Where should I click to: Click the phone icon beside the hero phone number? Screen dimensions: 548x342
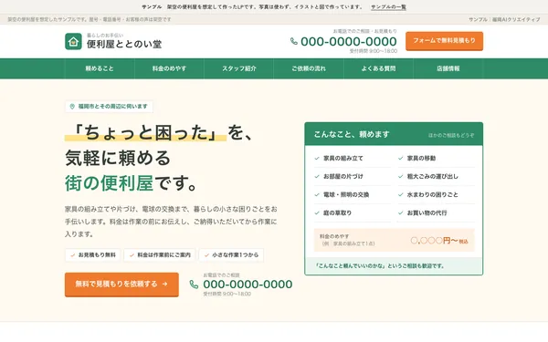tap(194, 285)
